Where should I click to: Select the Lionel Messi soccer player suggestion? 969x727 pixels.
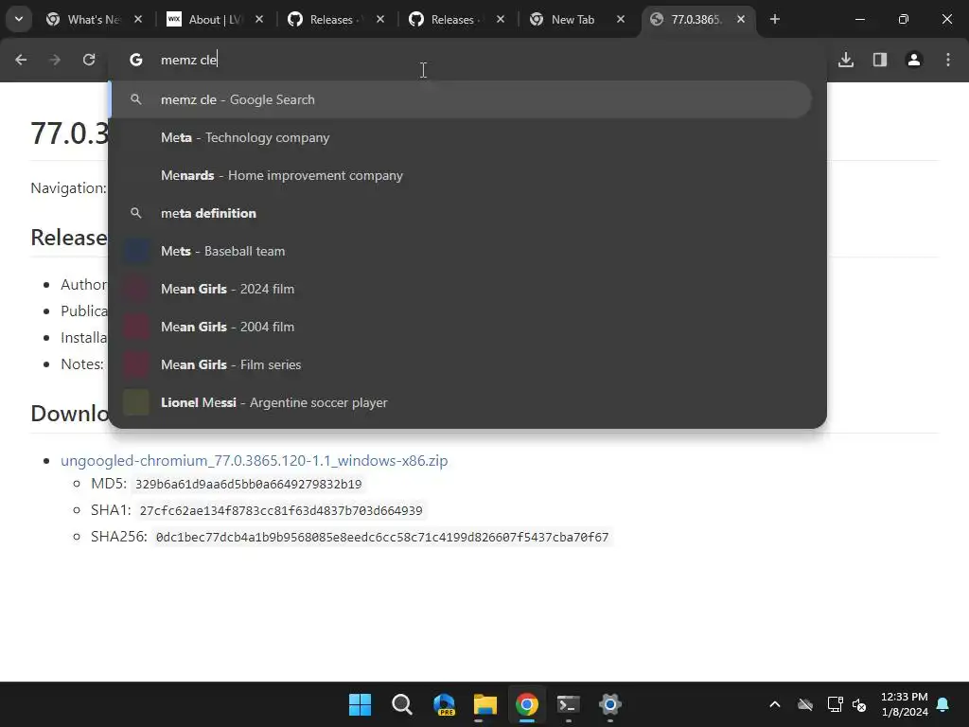pyautogui.click(x=461, y=402)
